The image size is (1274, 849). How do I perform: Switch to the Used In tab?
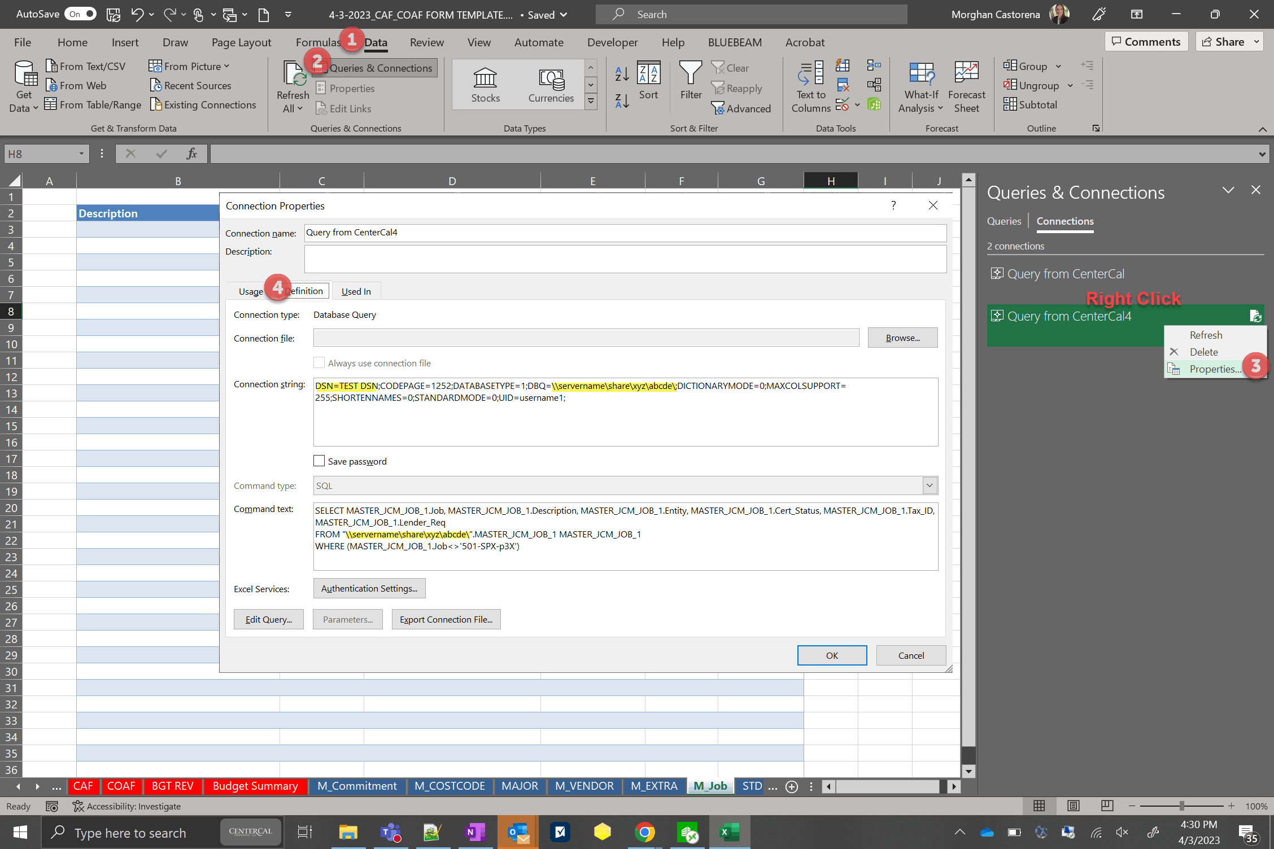click(x=356, y=291)
